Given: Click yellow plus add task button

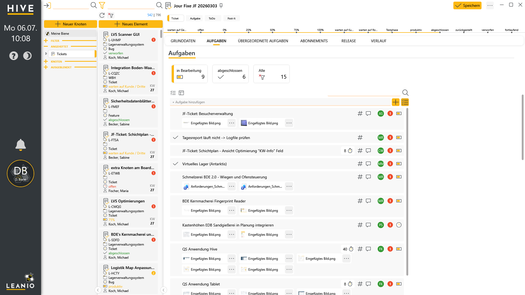Looking at the screenshot, I should click(x=395, y=102).
